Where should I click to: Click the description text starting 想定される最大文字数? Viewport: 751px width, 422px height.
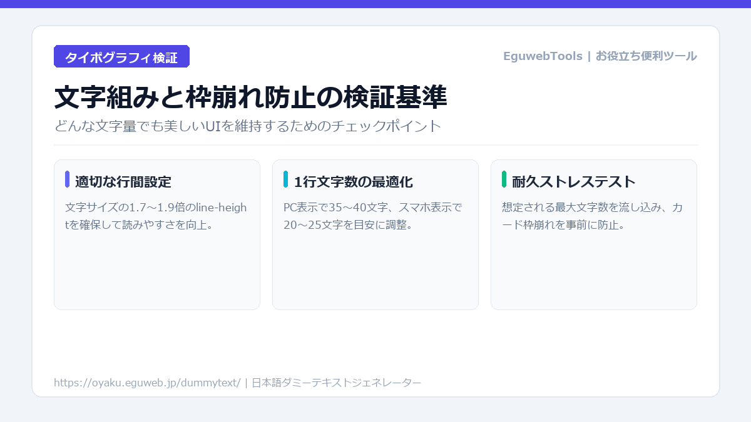[593, 216]
